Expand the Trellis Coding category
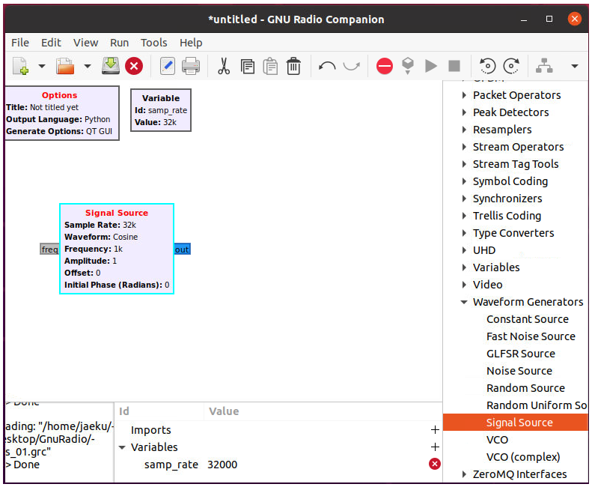This screenshot has width=592, height=487. click(x=464, y=216)
